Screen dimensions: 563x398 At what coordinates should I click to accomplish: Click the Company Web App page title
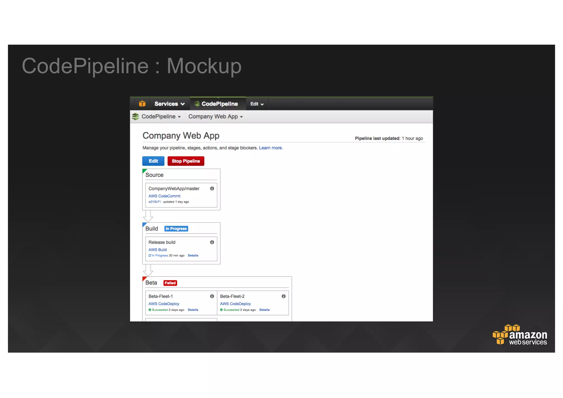click(181, 136)
